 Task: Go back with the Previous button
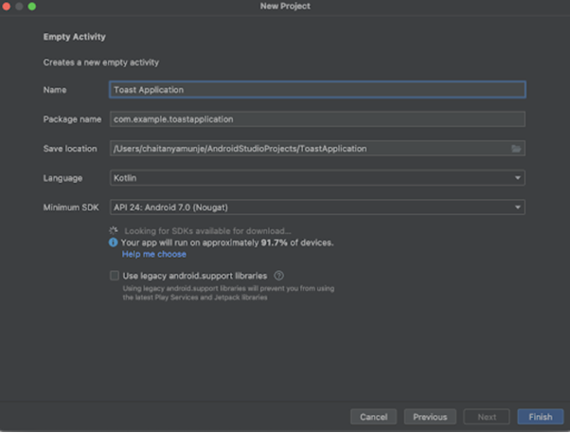coord(429,417)
